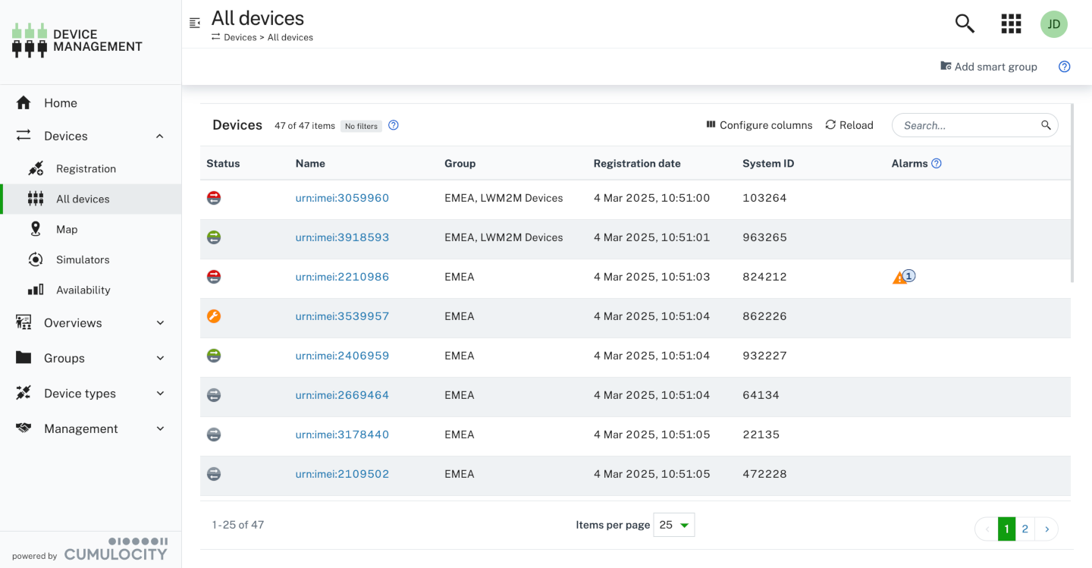
Task: Collapse the navigator using the top-left toggle icon
Action: tap(195, 23)
